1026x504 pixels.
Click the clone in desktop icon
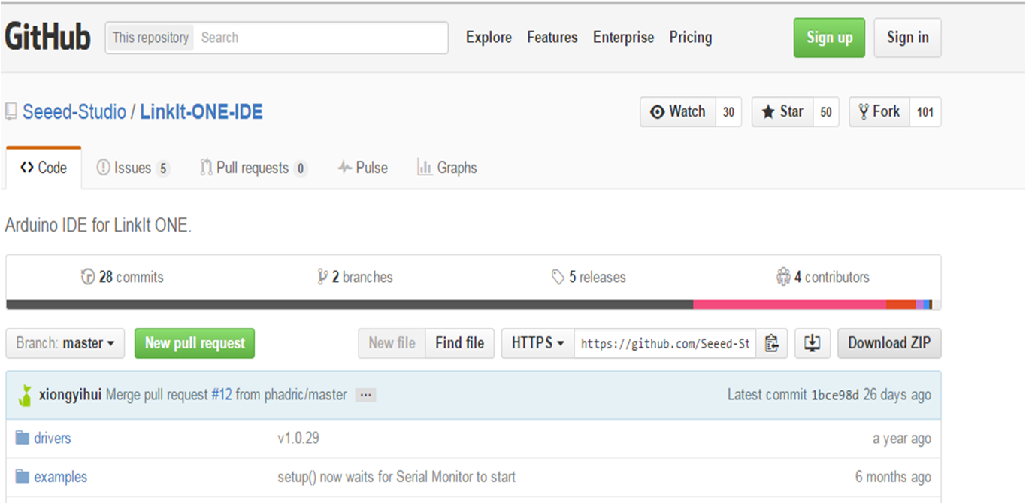[x=813, y=343]
